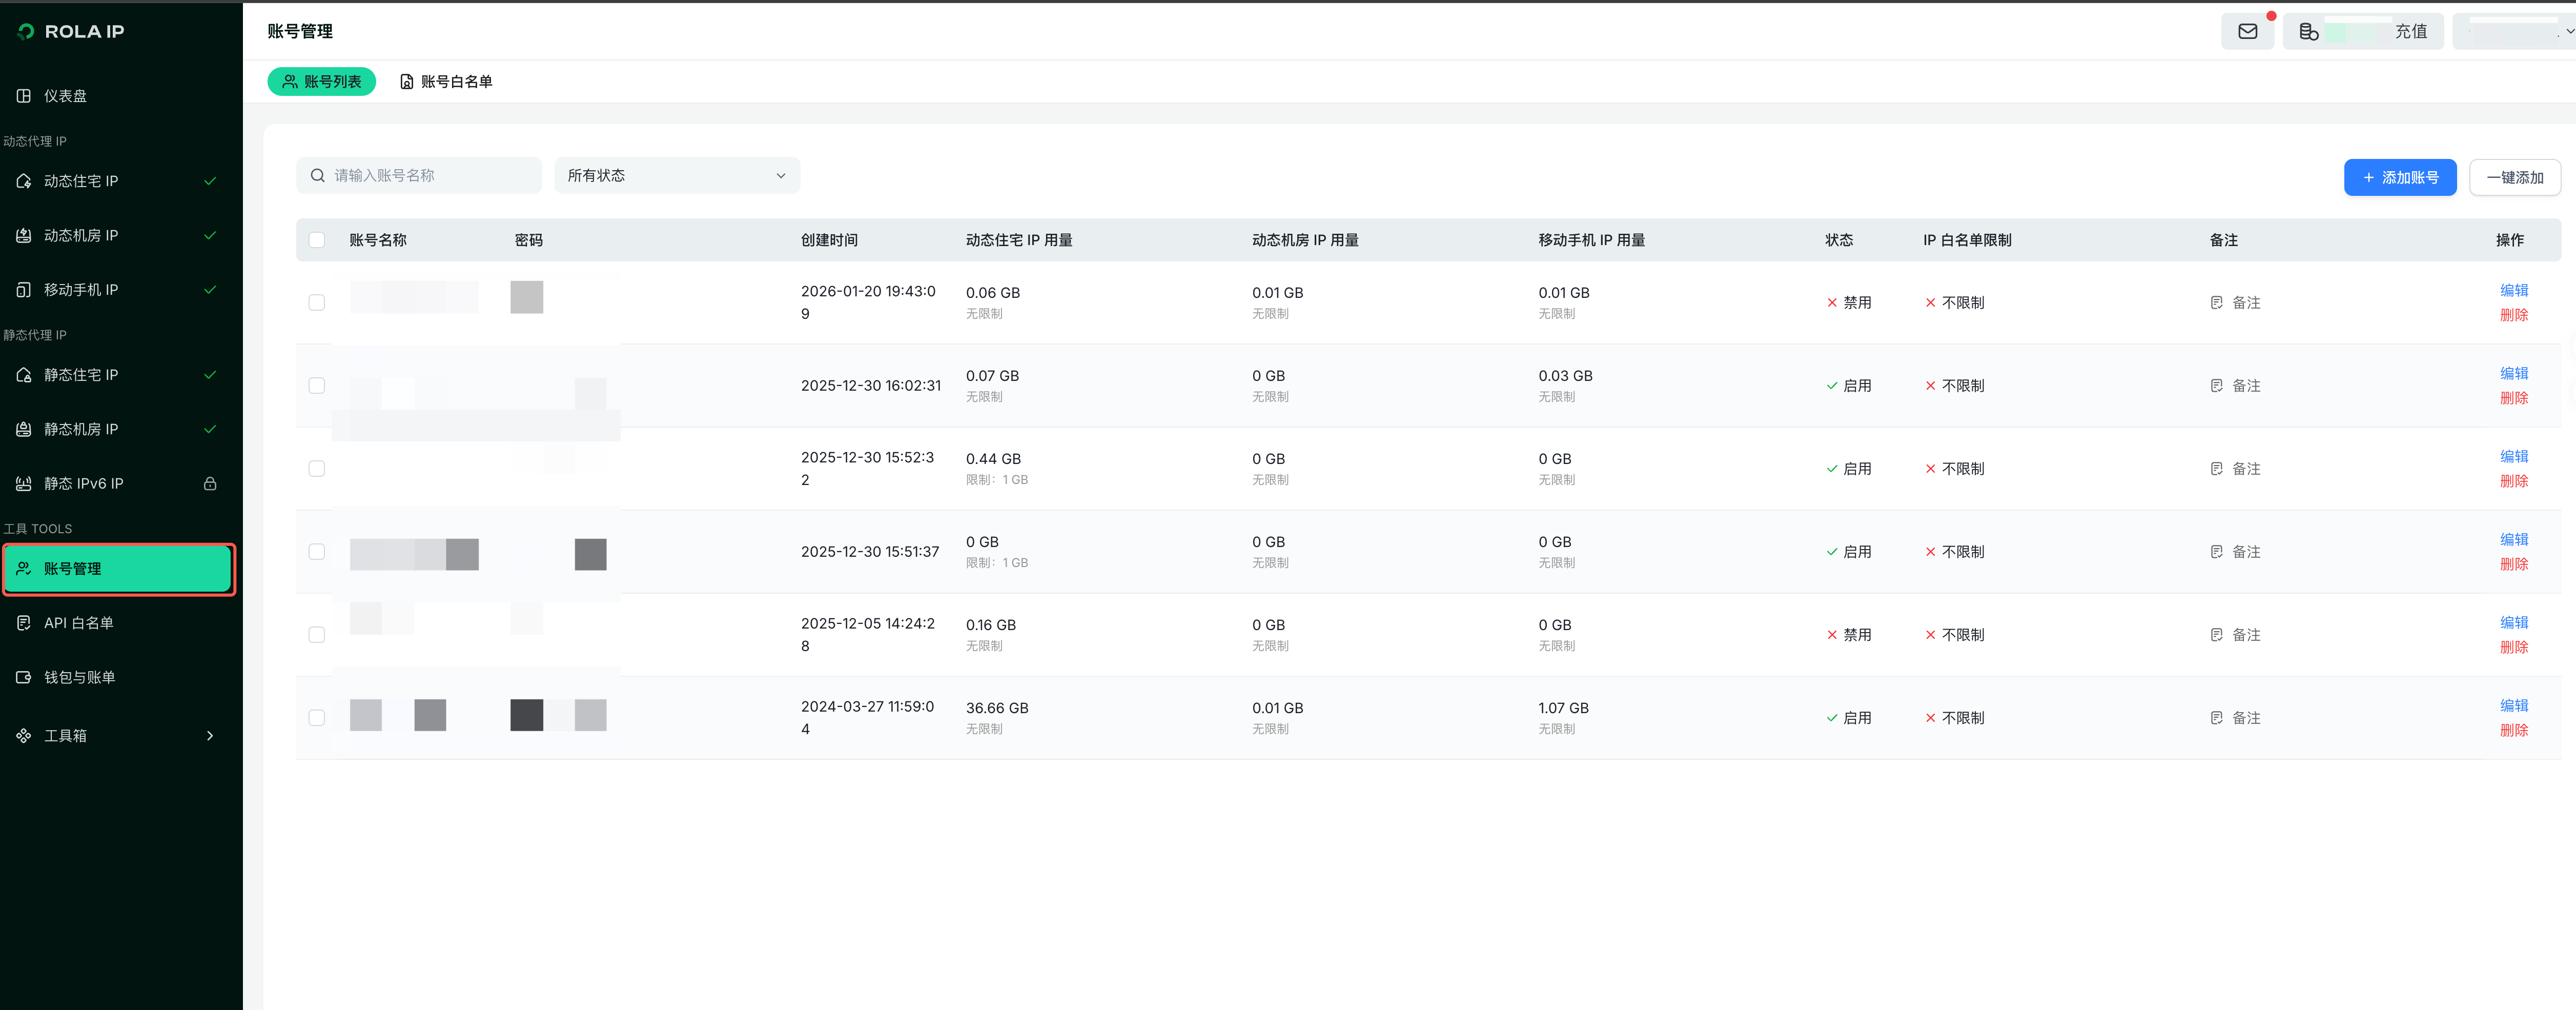Switch to 账号白名单 tab

click(x=446, y=82)
